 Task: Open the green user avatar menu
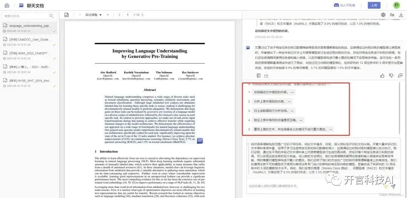click(397, 5)
